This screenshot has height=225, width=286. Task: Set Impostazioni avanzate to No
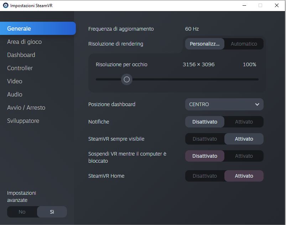click(x=22, y=212)
